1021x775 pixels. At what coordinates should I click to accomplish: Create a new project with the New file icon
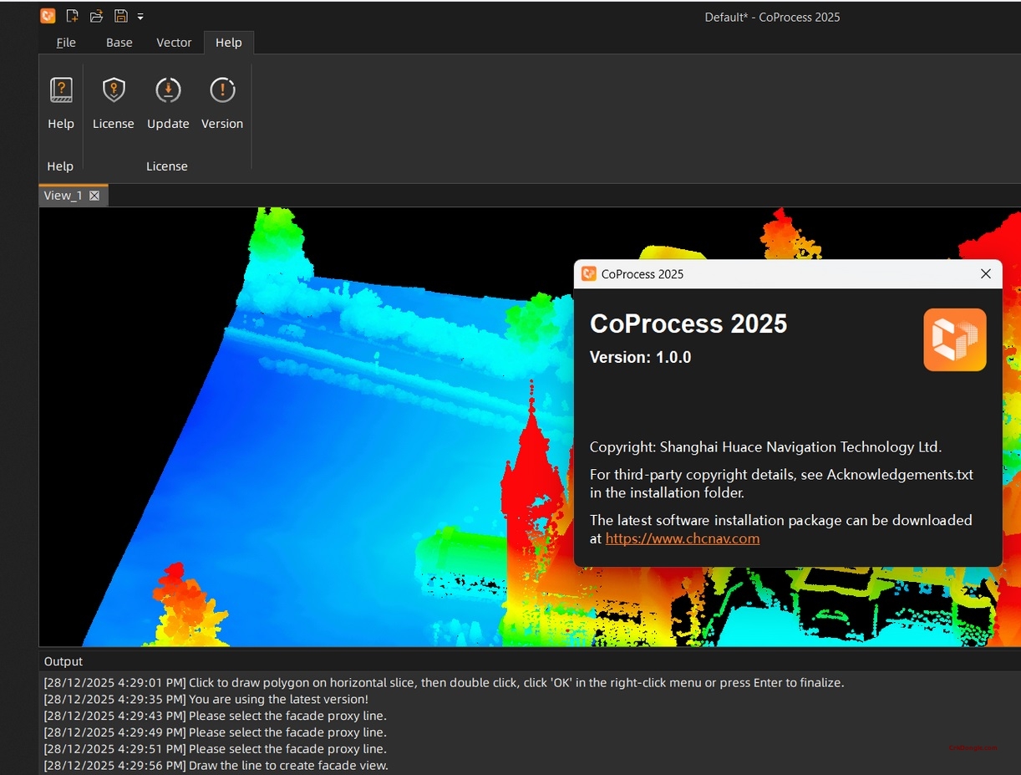click(73, 16)
